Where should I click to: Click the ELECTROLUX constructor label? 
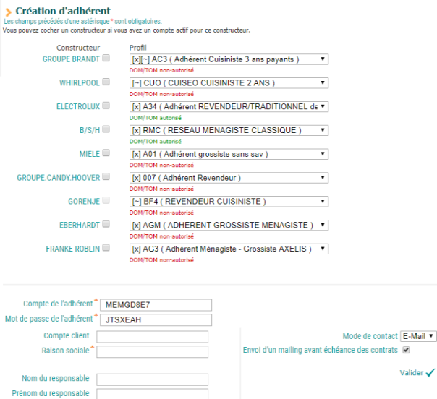[x=78, y=107]
